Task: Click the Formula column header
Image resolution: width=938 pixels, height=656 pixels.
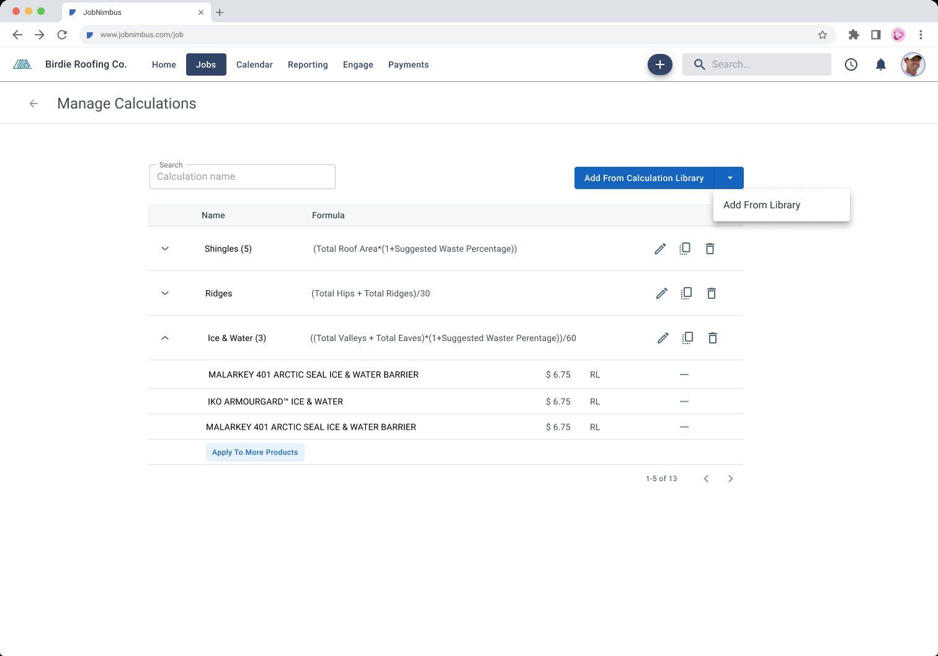Action: click(328, 215)
